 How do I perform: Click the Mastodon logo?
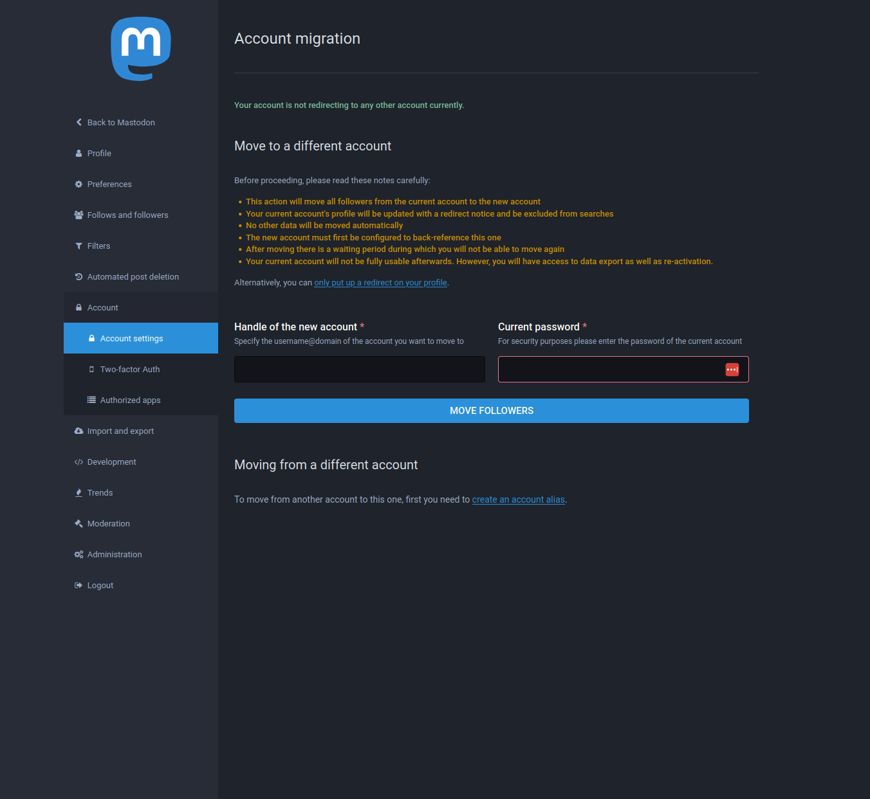140,49
